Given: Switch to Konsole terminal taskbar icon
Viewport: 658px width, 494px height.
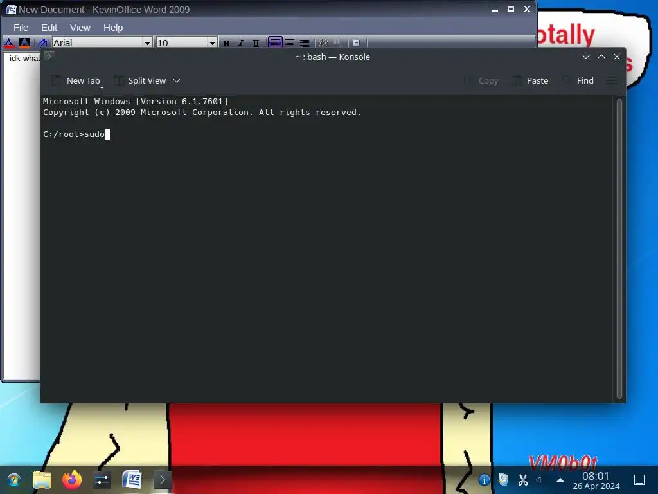Looking at the screenshot, I should point(163,480).
